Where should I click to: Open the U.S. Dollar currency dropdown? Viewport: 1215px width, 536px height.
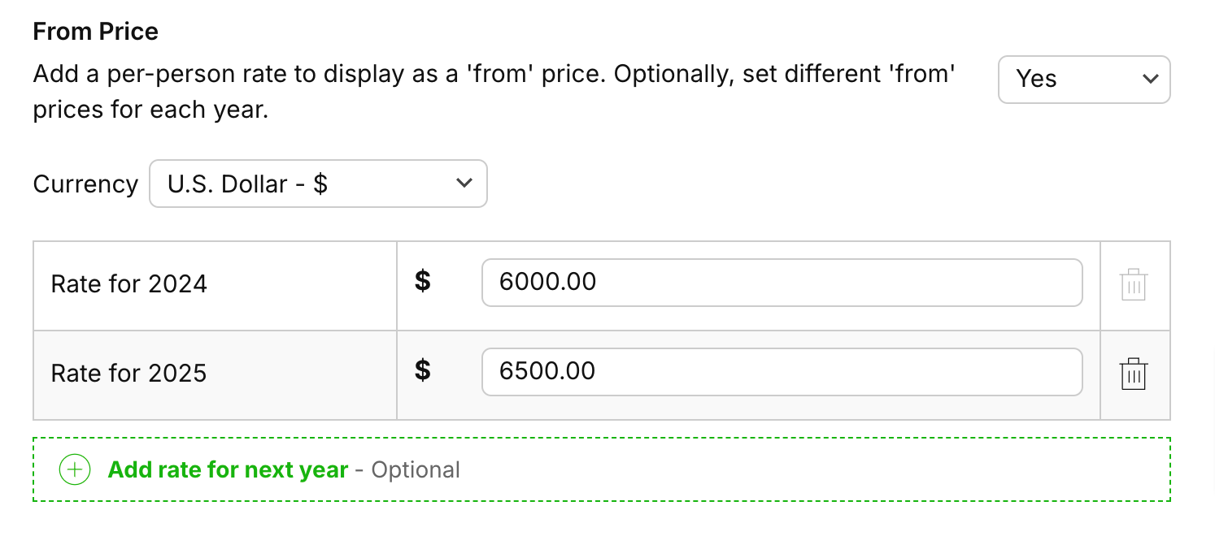coord(317,184)
